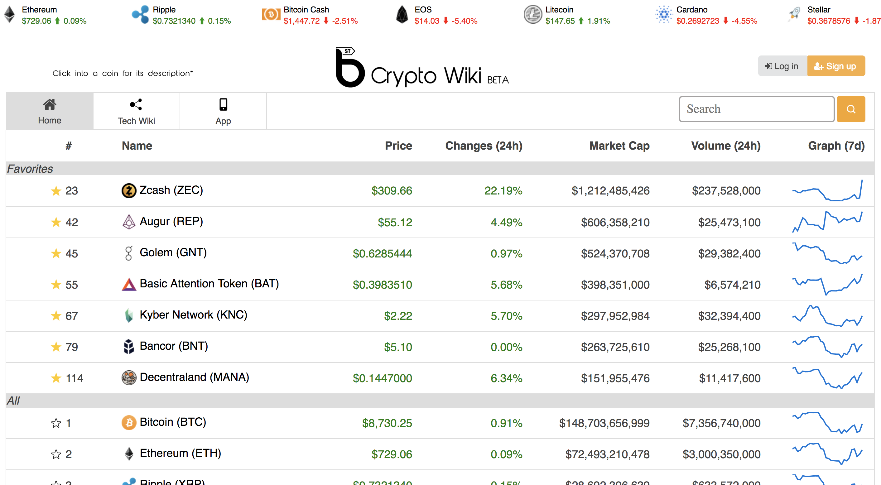Star Ethereum as a favorite
The width and height of the screenshot is (881, 485).
click(x=56, y=454)
